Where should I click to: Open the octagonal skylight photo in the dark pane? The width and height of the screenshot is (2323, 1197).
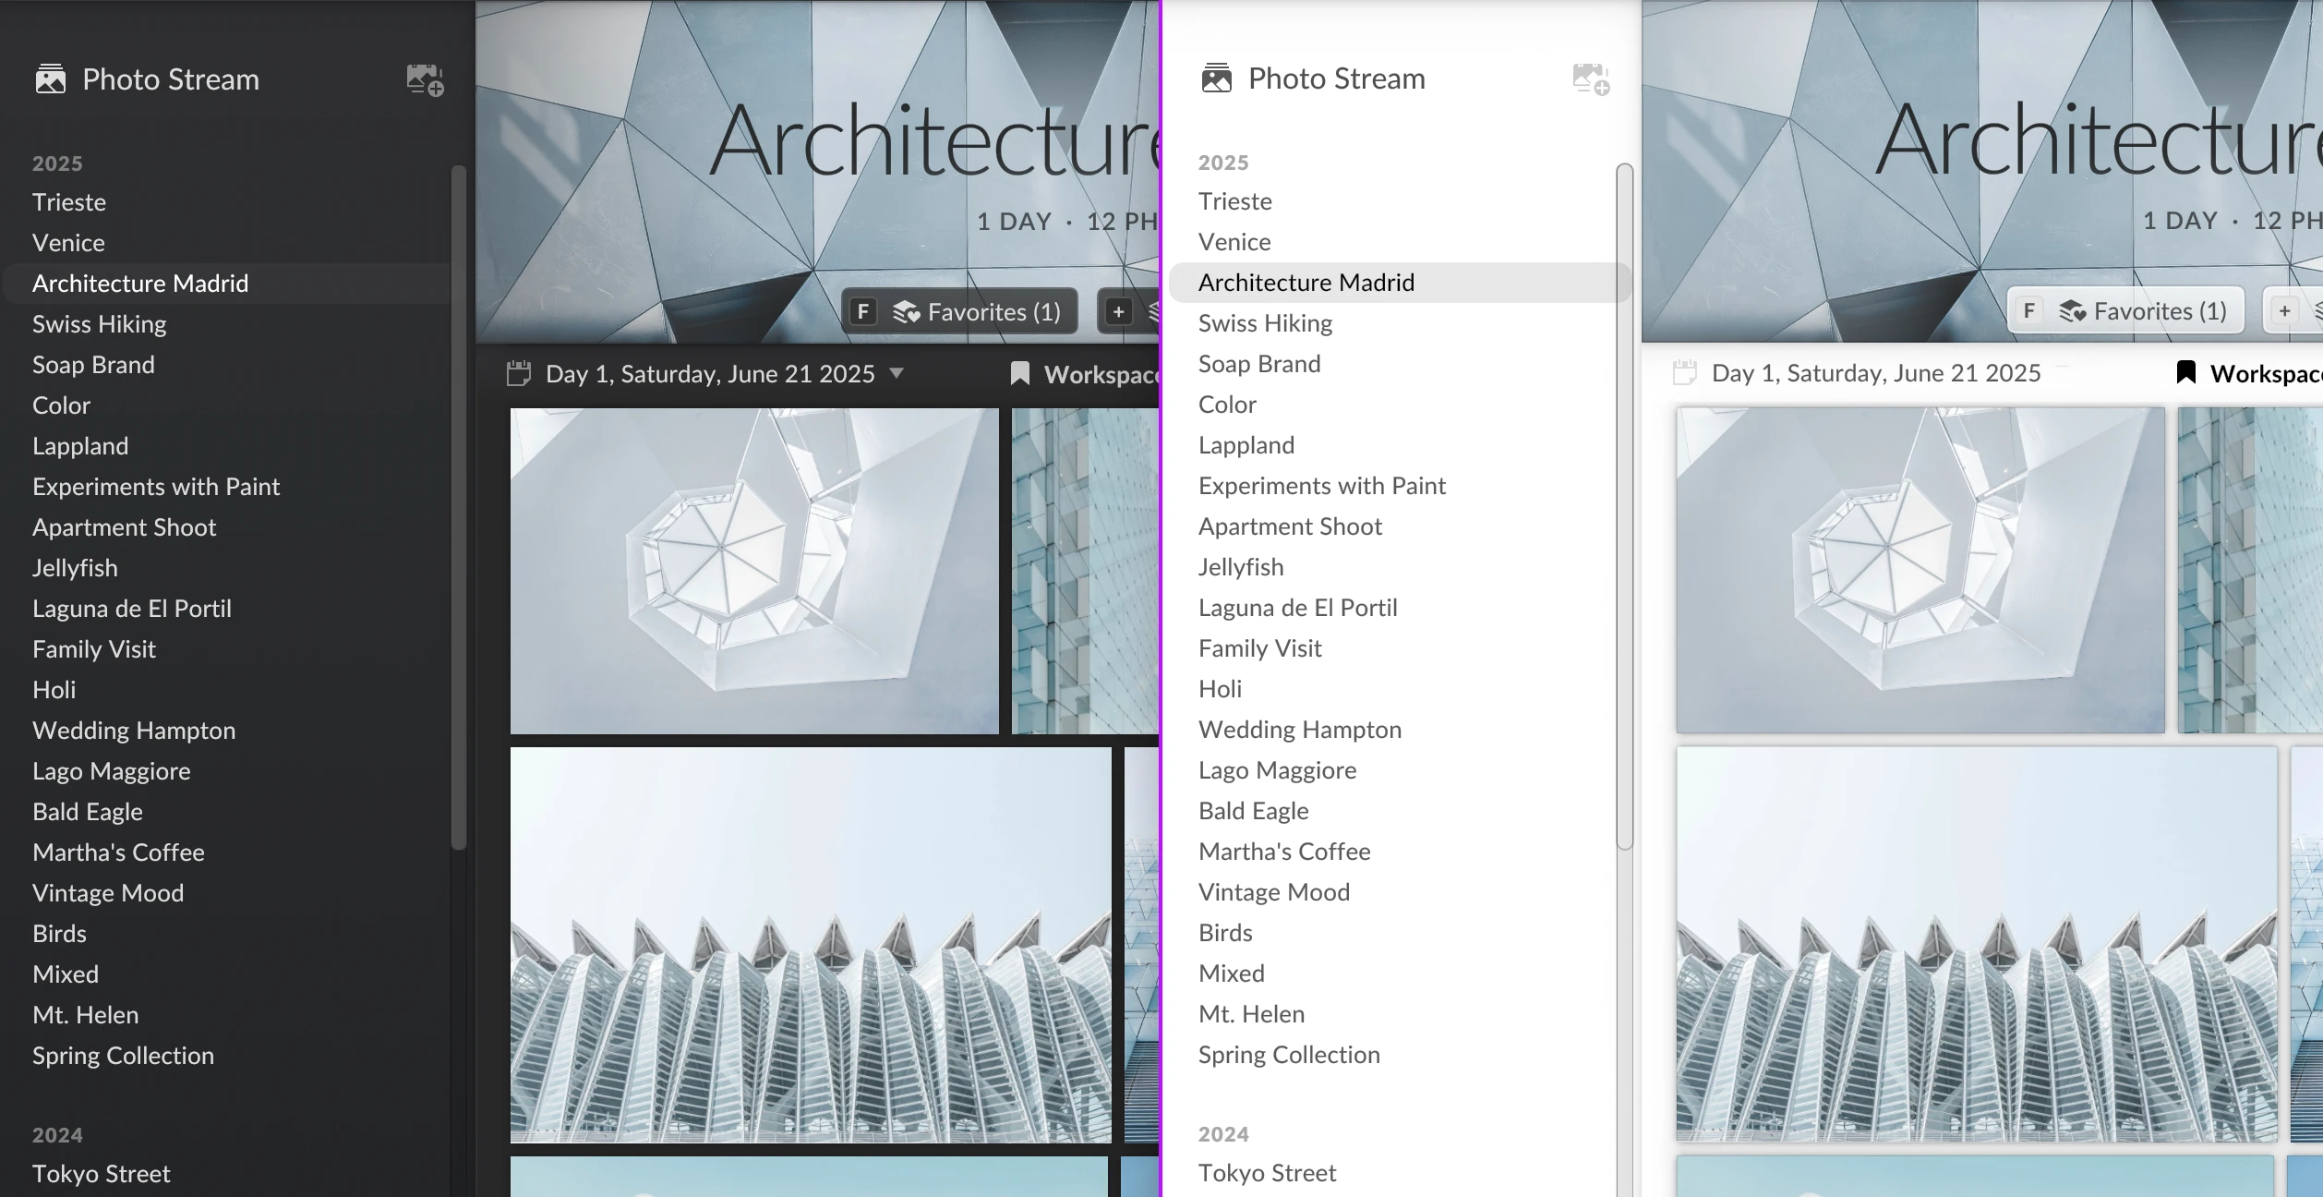pos(754,572)
